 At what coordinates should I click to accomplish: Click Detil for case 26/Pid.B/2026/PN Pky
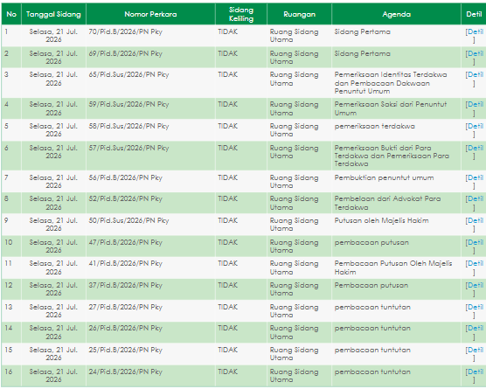(476, 328)
